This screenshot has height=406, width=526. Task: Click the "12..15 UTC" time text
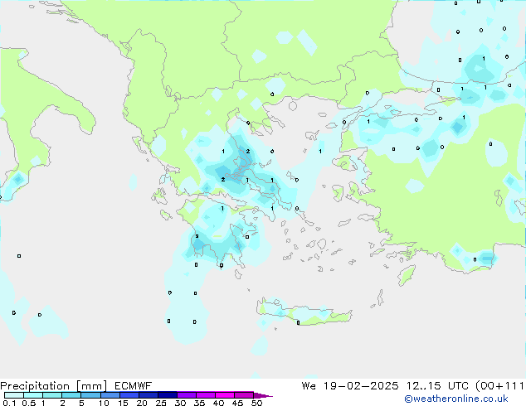click(x=436, y=386)
